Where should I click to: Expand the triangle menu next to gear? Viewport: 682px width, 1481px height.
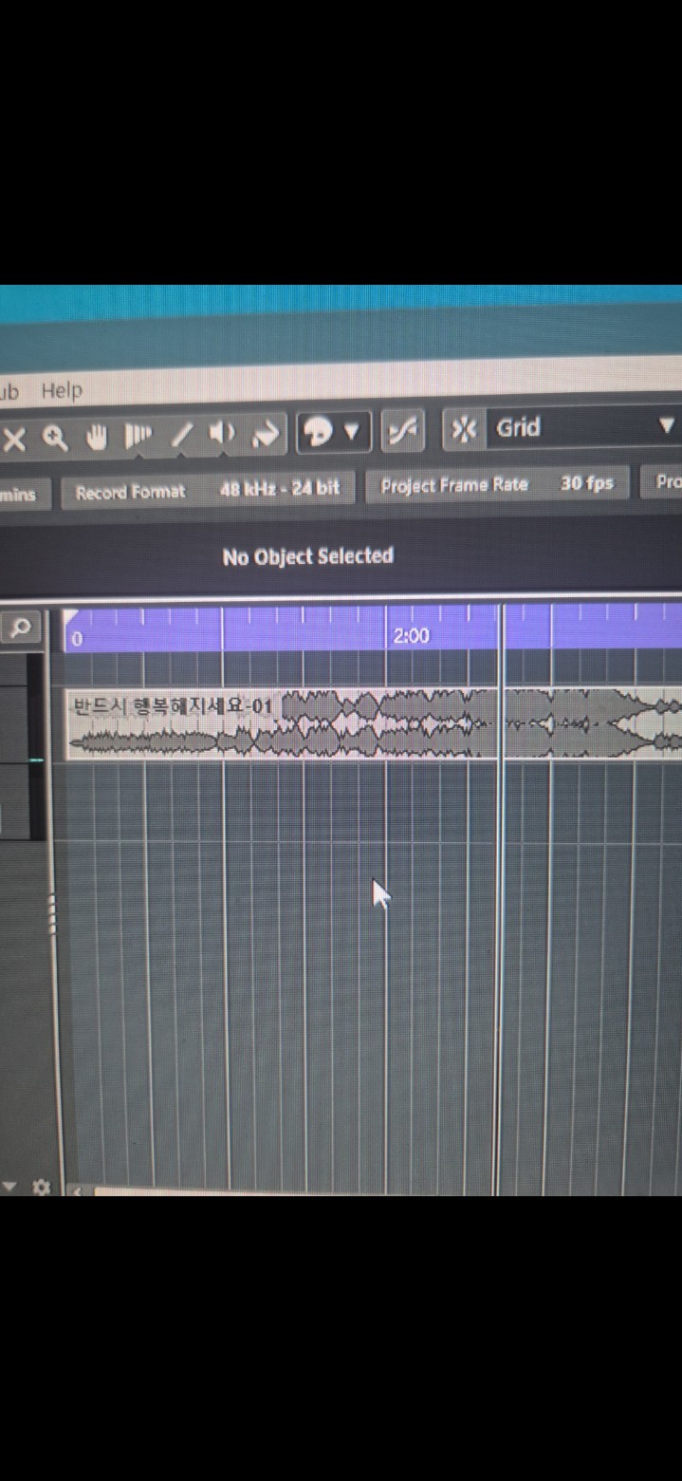click(10, 1186)
